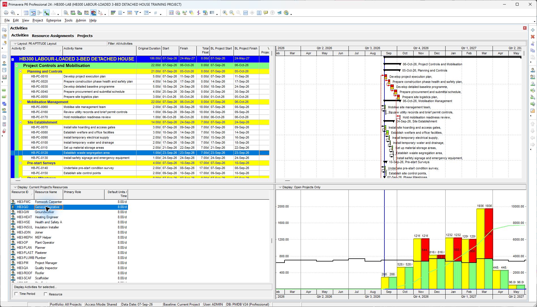This screenshot has width=537, height=307.
Task: Collapse Project Controls and Mobilisation band
Action: pyautogui.click(x=16, y=66)
